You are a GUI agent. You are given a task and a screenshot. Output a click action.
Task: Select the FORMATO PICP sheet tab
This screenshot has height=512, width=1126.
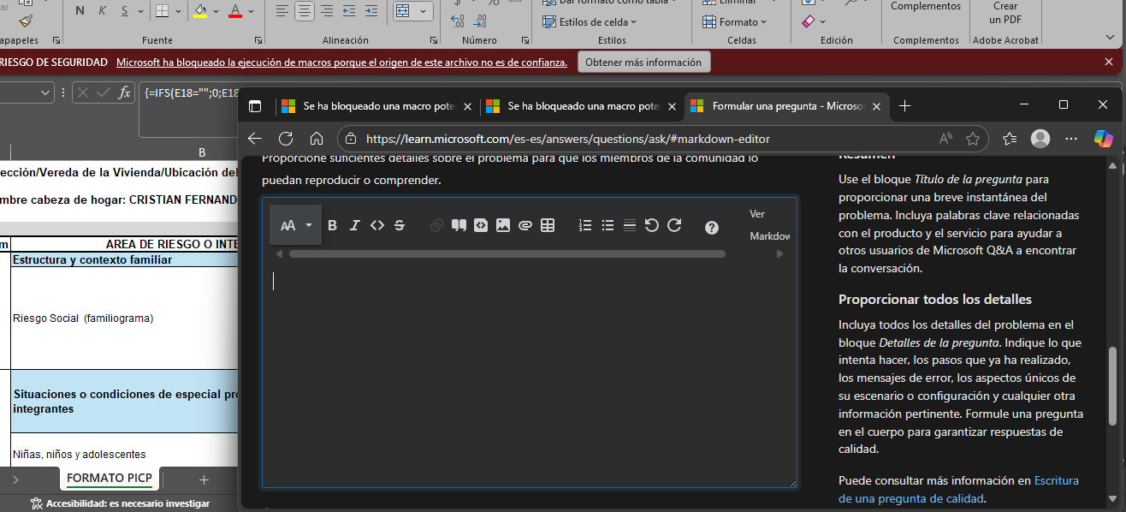pyautogui.click(x=110, y=478)
